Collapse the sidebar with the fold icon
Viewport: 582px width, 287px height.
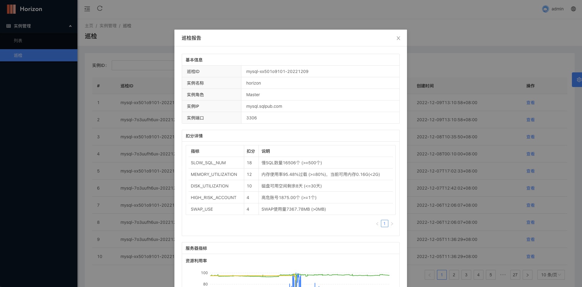(87, 9)
